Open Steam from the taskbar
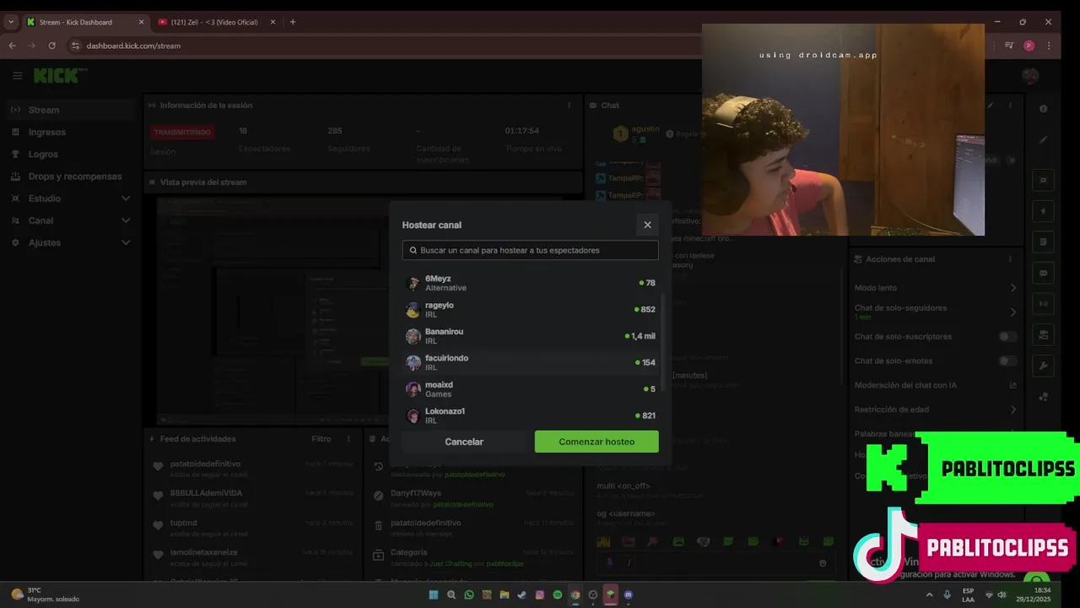The width and height of the screenshot is (1080, 608). point(522,594)
